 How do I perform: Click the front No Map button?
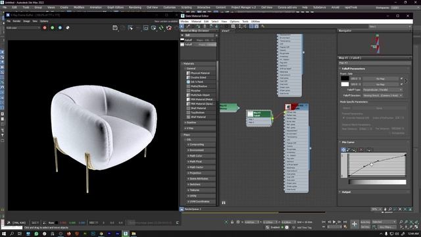click(380, 78)
